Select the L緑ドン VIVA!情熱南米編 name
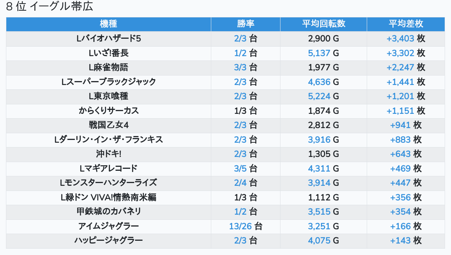Image resolution: width=451 pixels, height=255 pixels. (109, 198)
